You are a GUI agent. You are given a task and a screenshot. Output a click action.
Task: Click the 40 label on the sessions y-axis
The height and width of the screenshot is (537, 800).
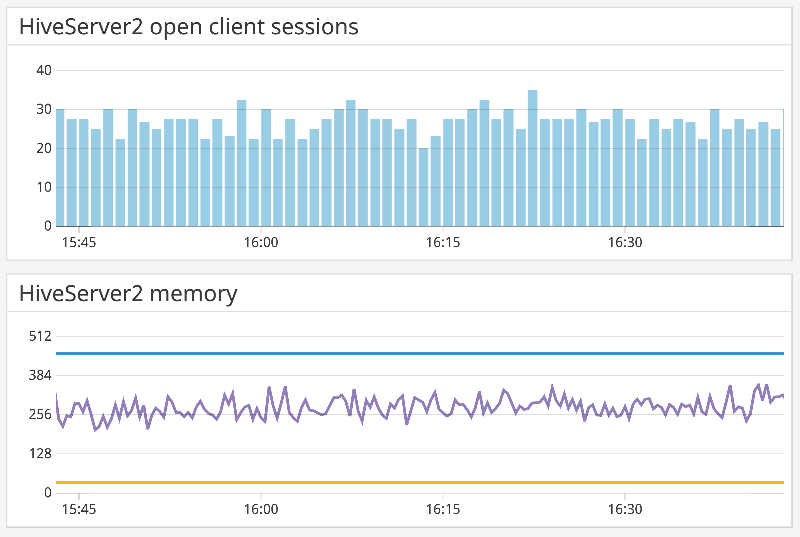pyautogui.click(x=44, y=70)
